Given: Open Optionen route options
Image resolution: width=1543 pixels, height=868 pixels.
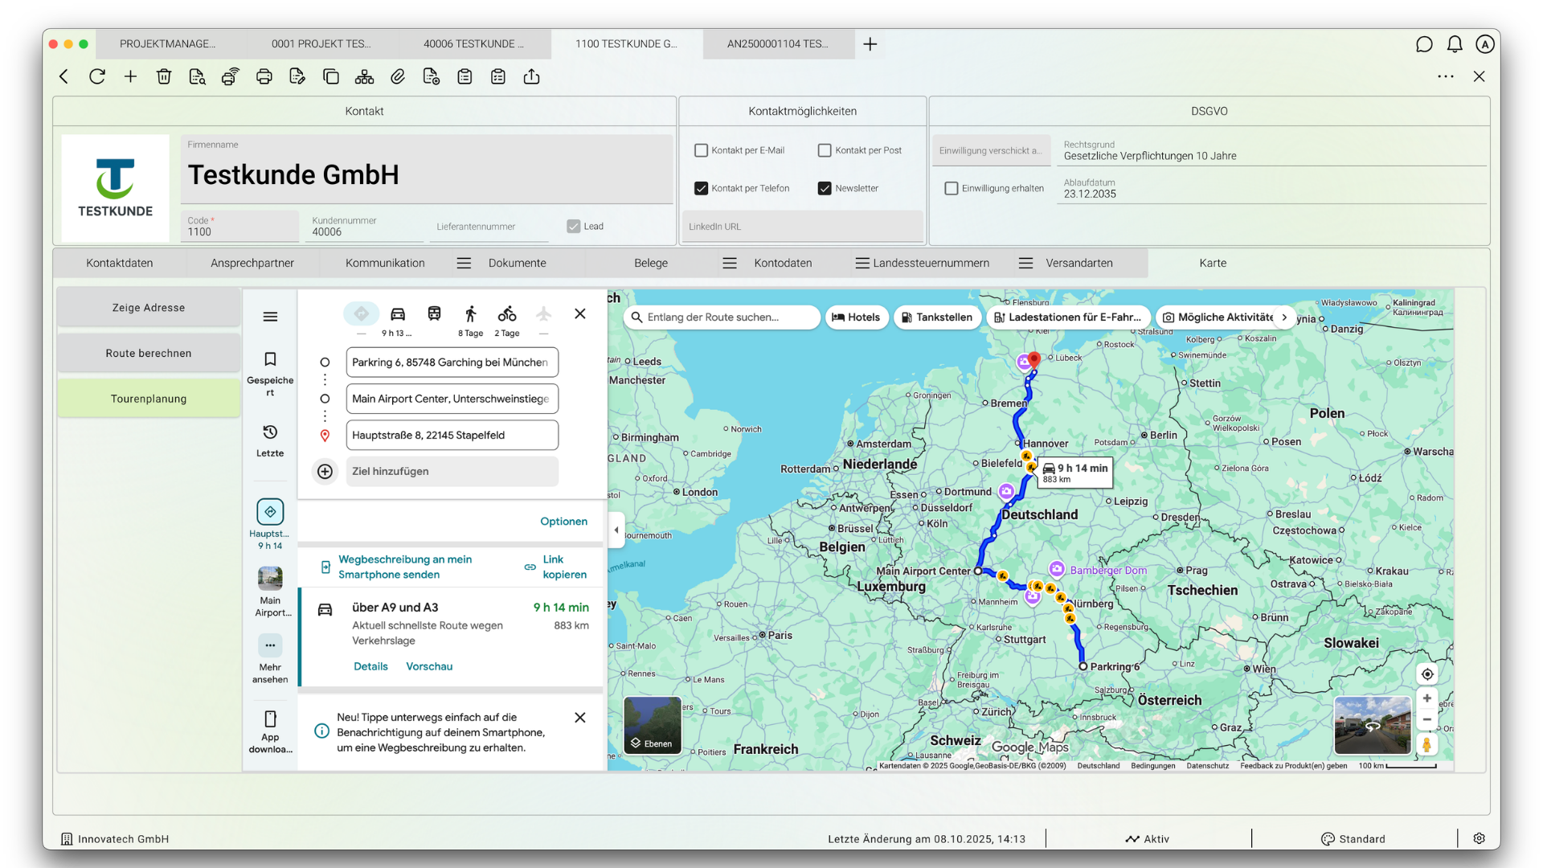Looking at the screenshot, I should pyautogui.click(x=563, y=522).
